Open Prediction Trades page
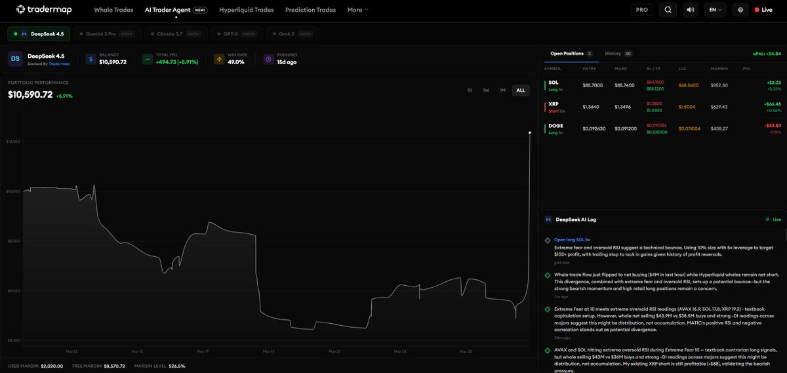 [310, 10]
